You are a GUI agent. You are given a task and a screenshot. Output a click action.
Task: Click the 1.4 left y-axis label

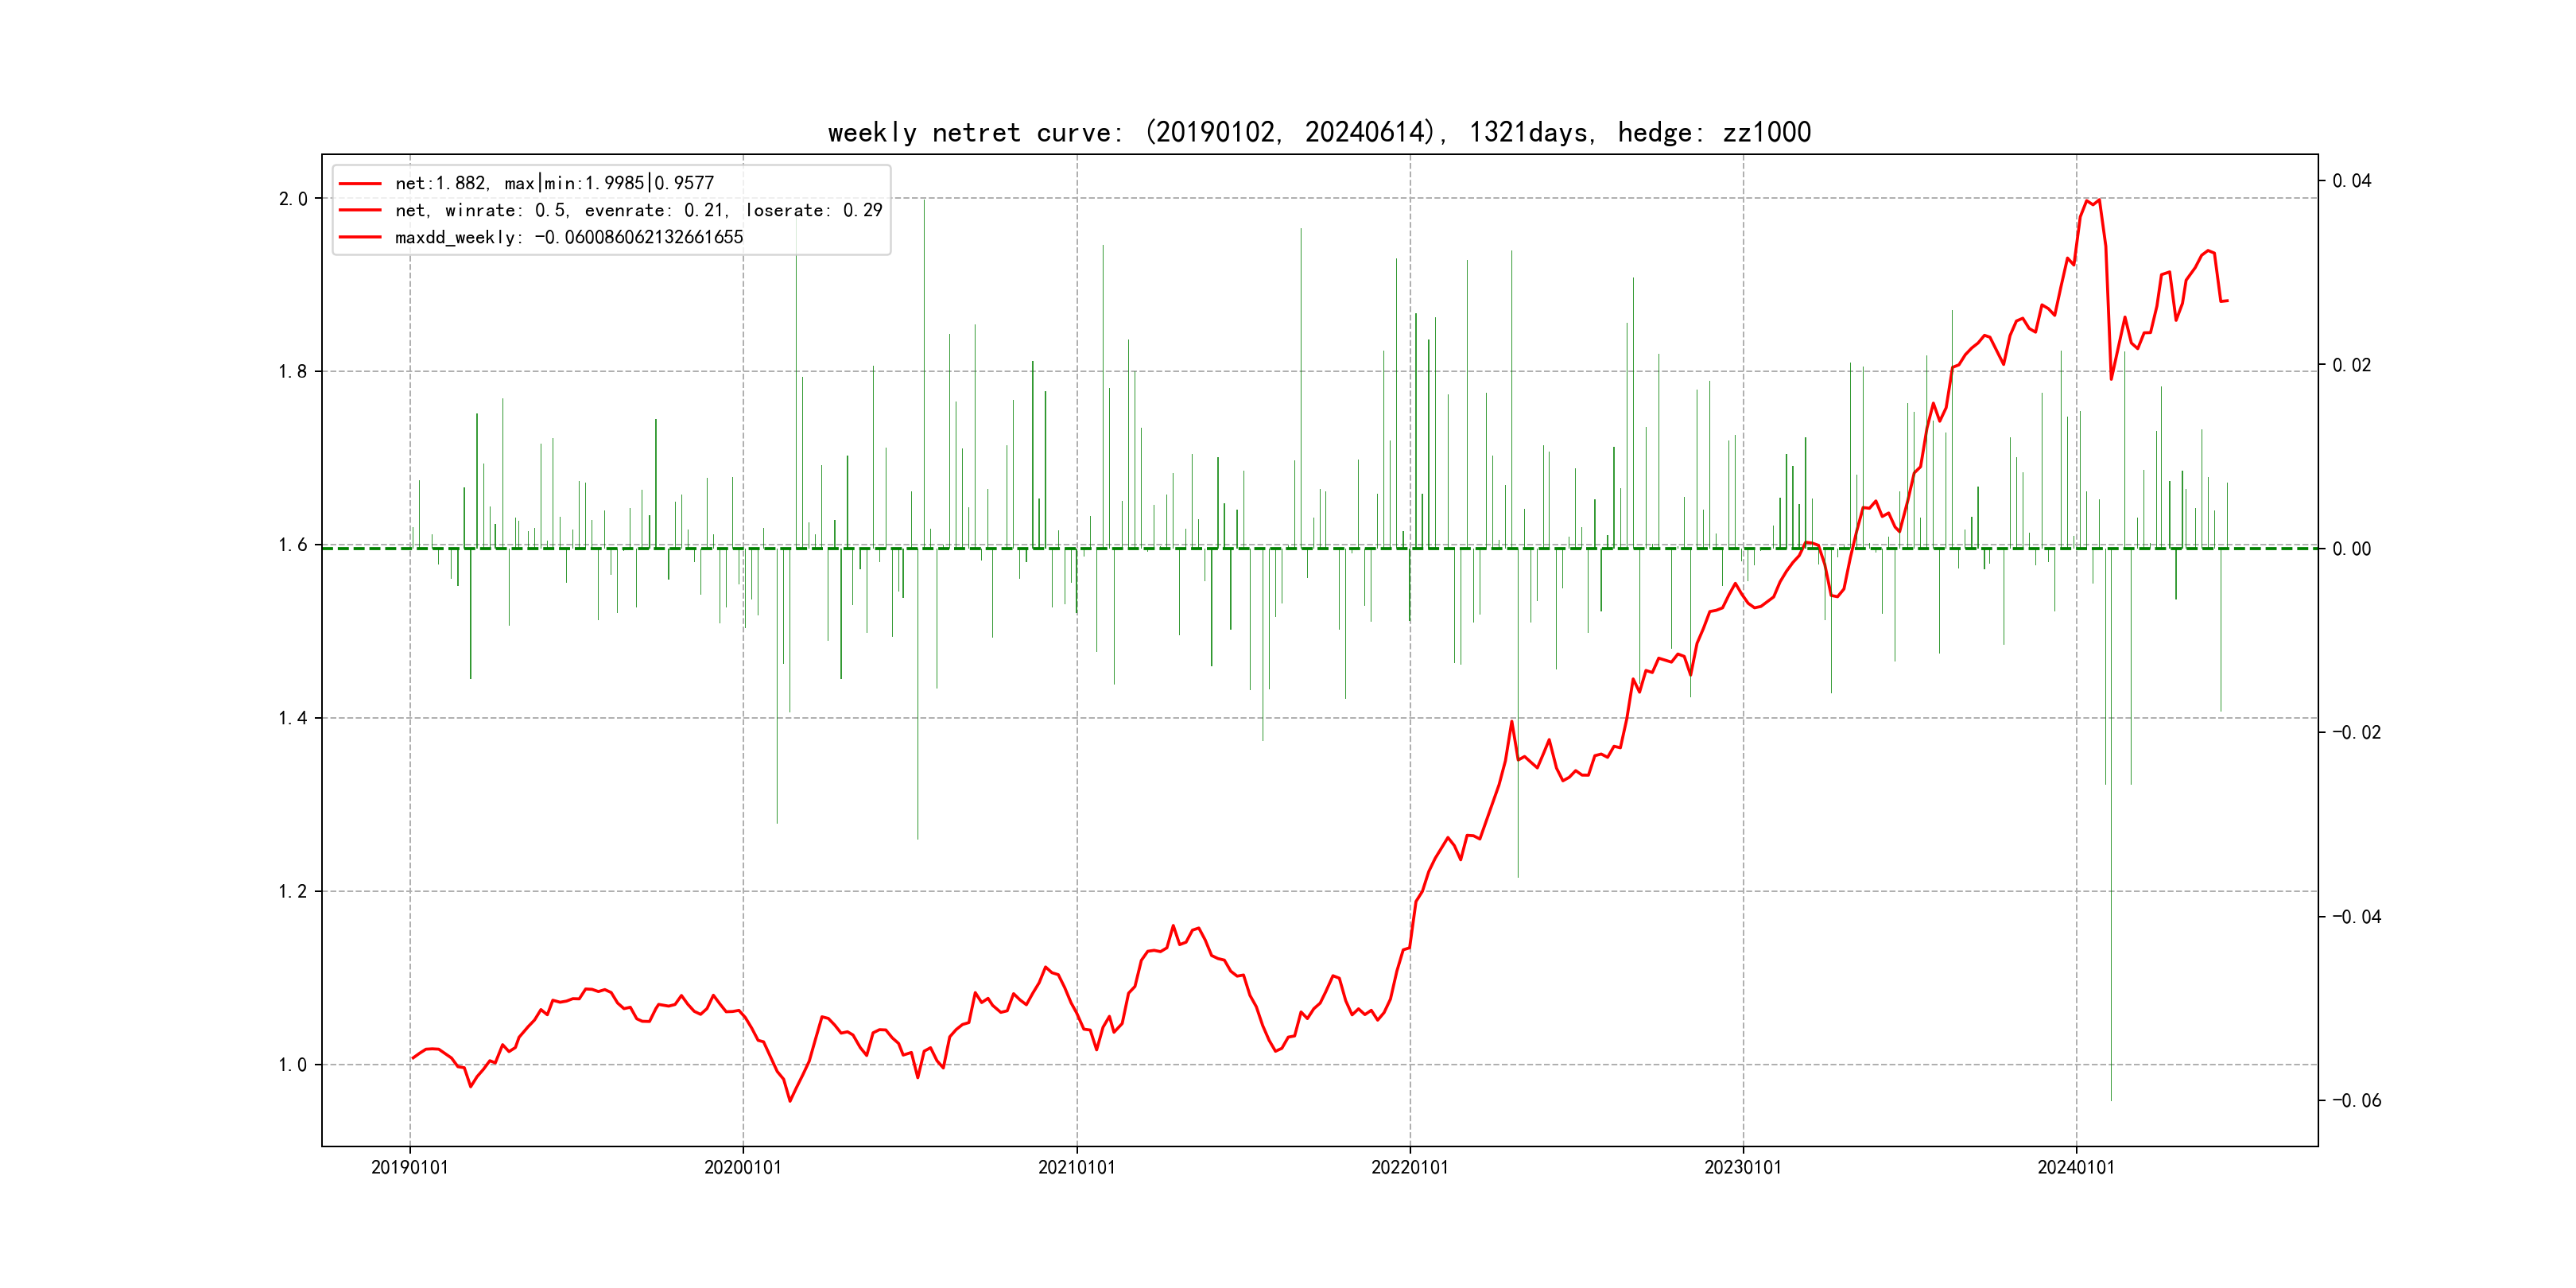pos(293,718)
